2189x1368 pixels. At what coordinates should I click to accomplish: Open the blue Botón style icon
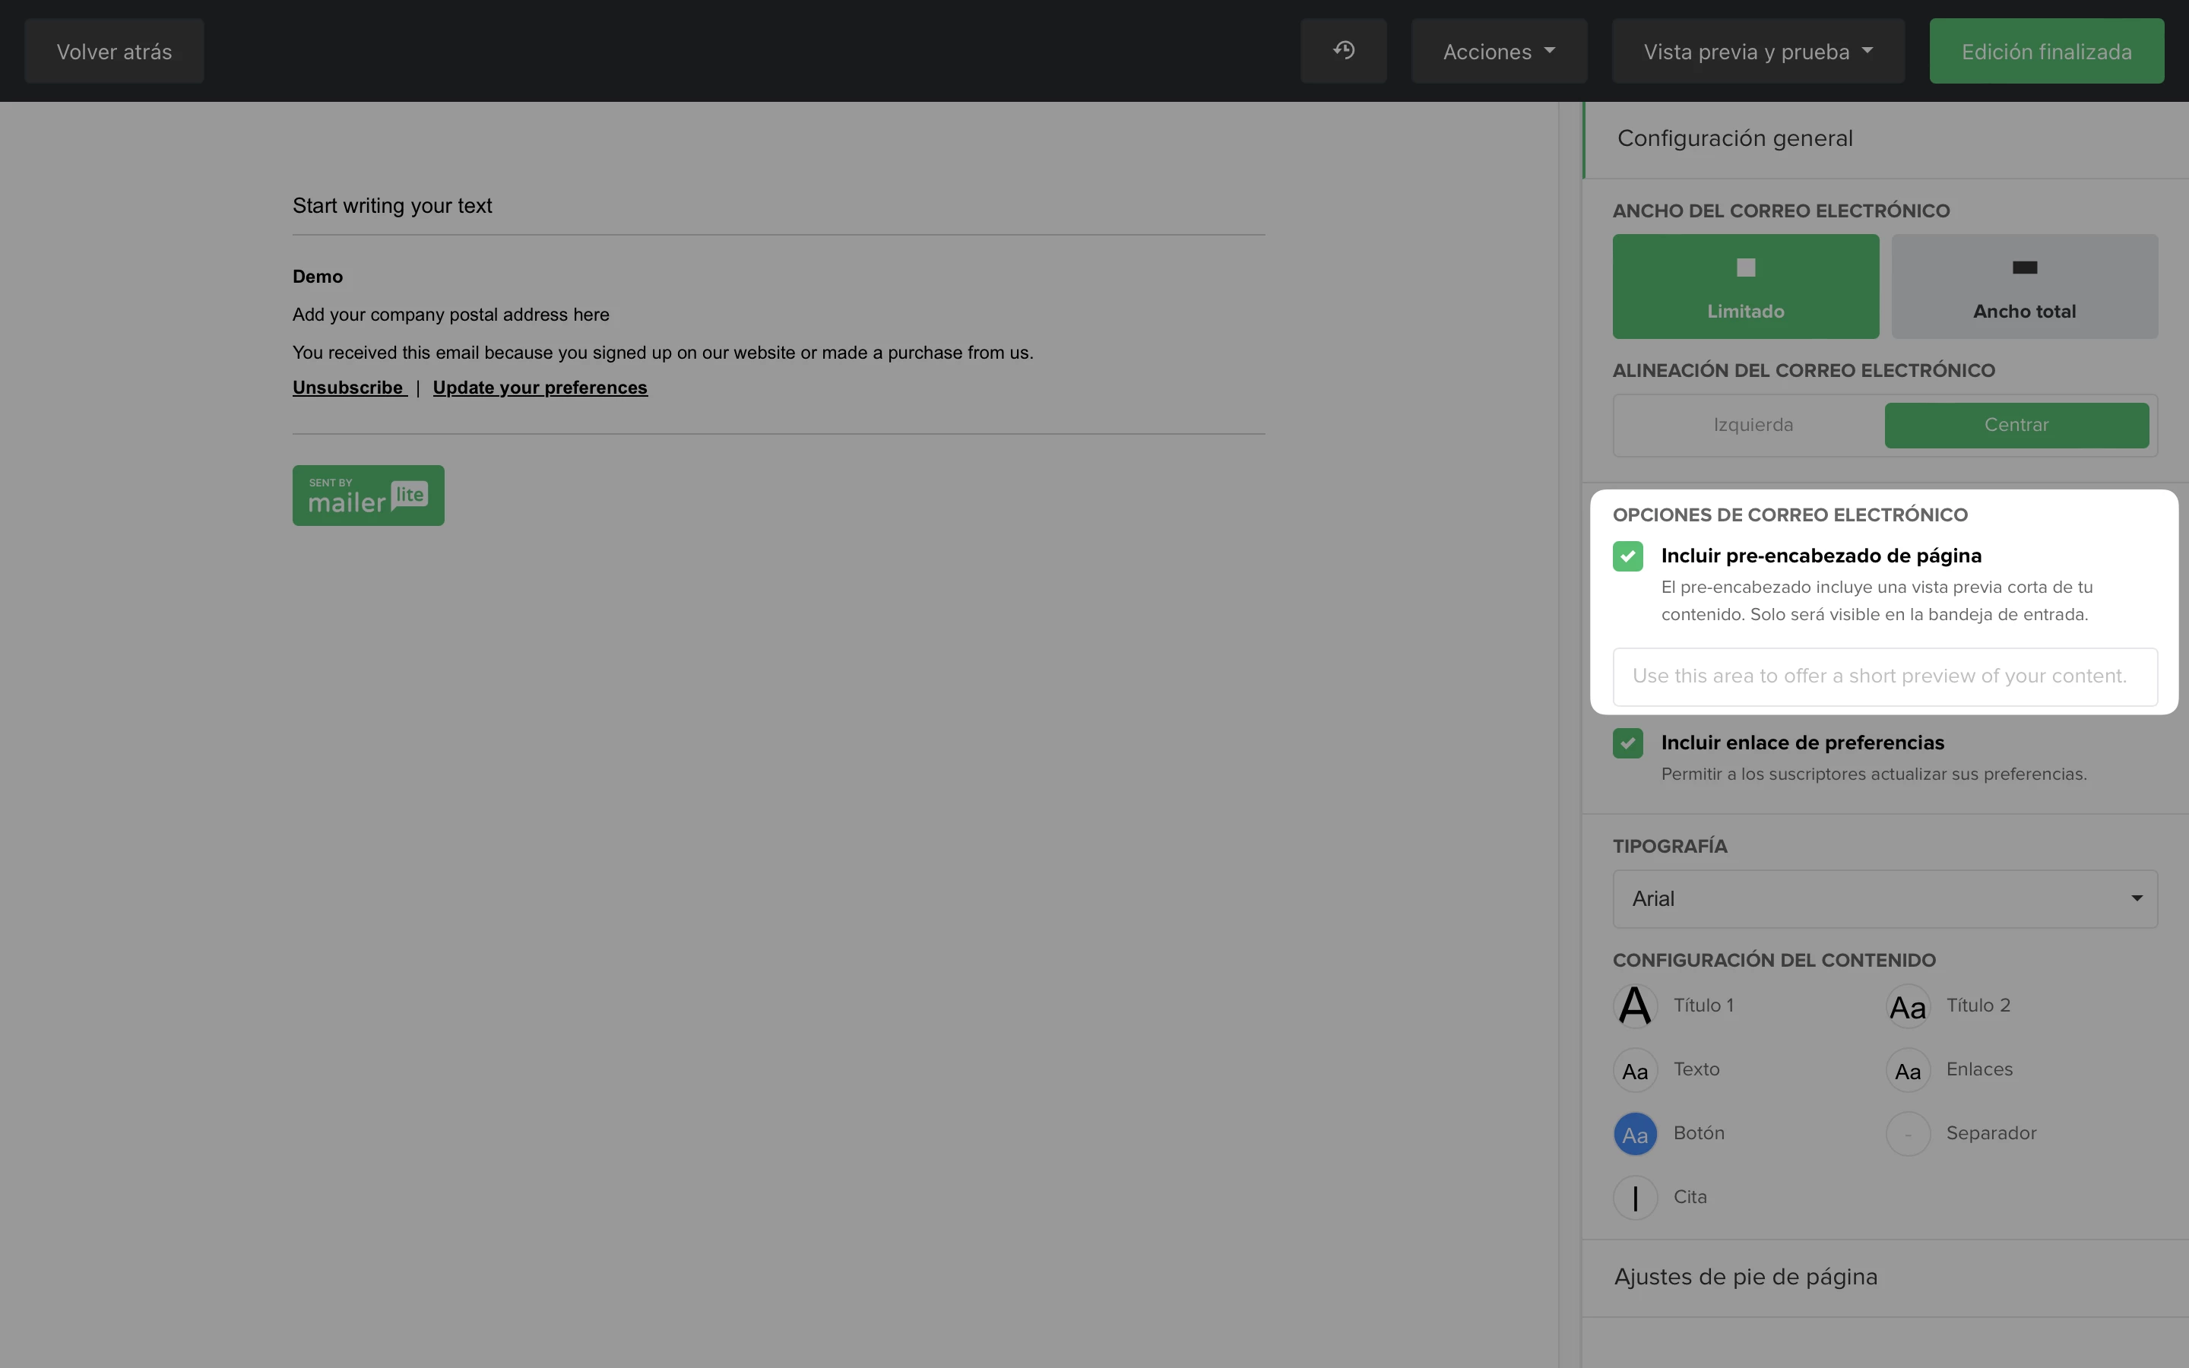[x=1634, y=1134]
